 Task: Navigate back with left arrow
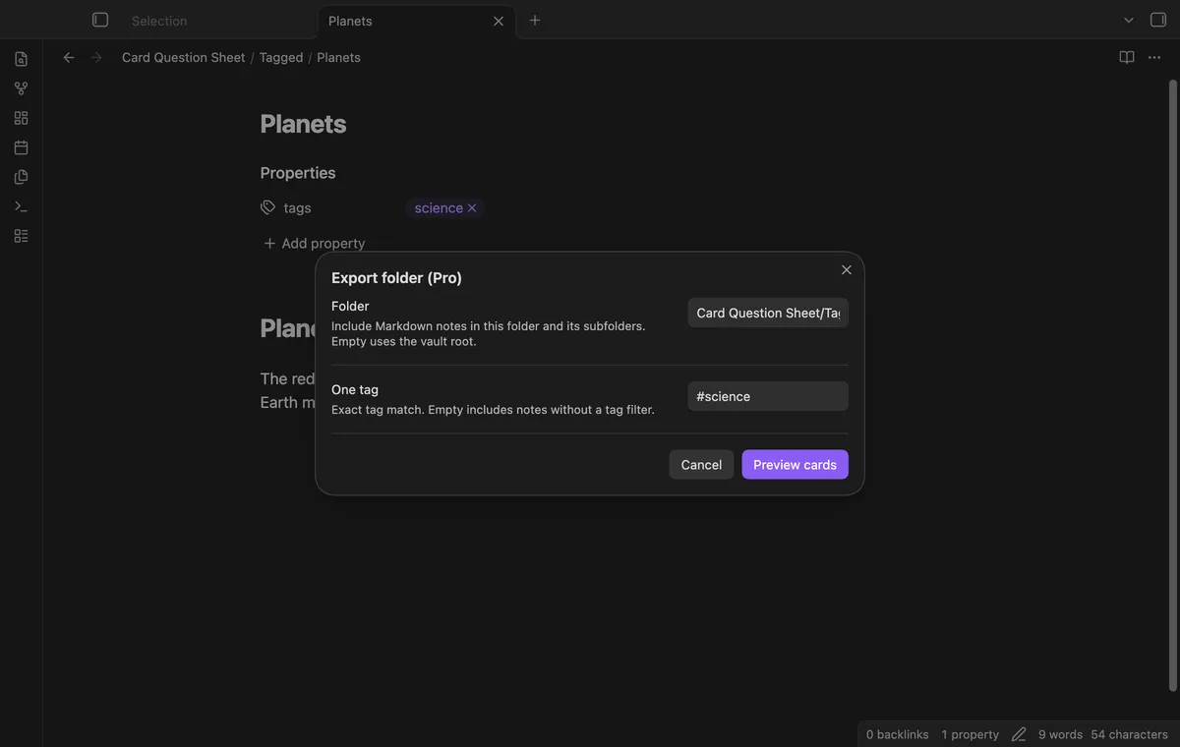(69, 57)
